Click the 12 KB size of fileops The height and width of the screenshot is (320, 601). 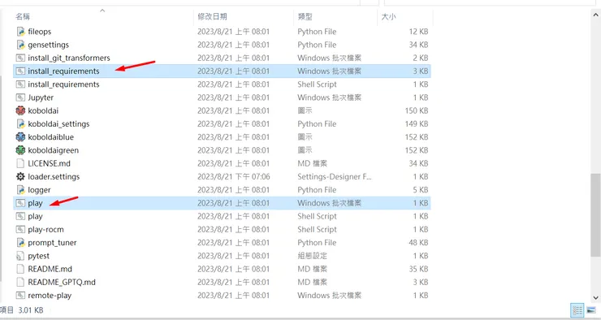[x=418, y=32]
